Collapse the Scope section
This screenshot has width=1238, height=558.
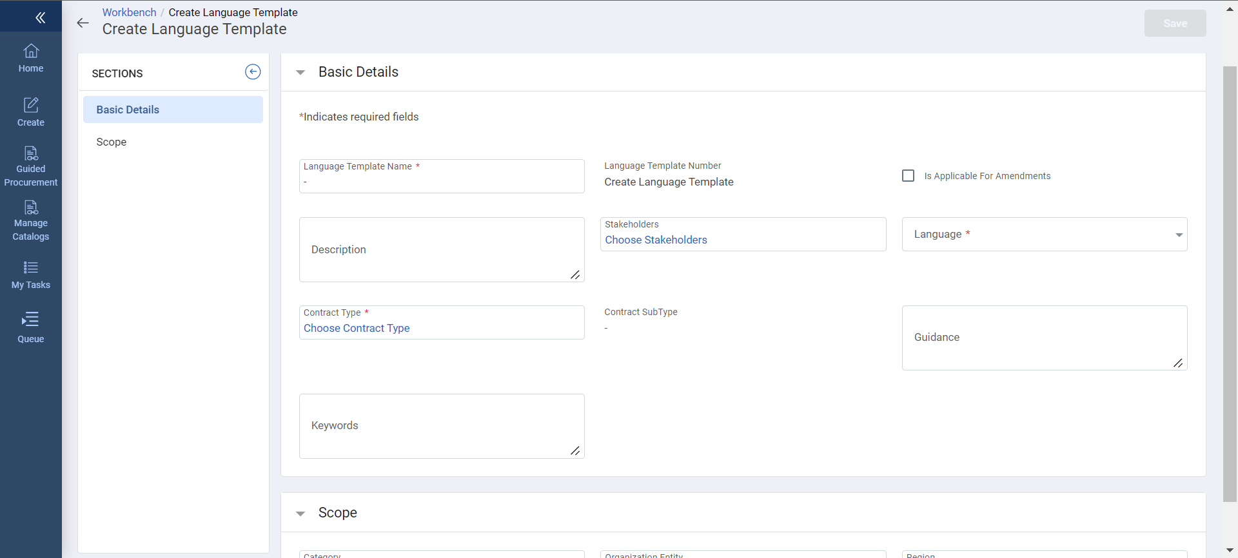pyautogui.click(x=300, y=514)
